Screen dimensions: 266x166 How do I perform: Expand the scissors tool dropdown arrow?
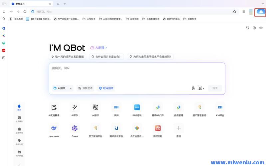[203, 88]
